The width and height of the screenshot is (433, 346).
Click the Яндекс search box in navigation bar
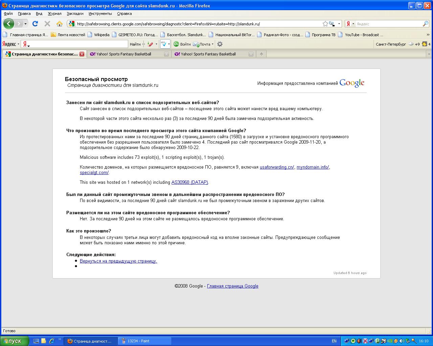tap(388, 24)
